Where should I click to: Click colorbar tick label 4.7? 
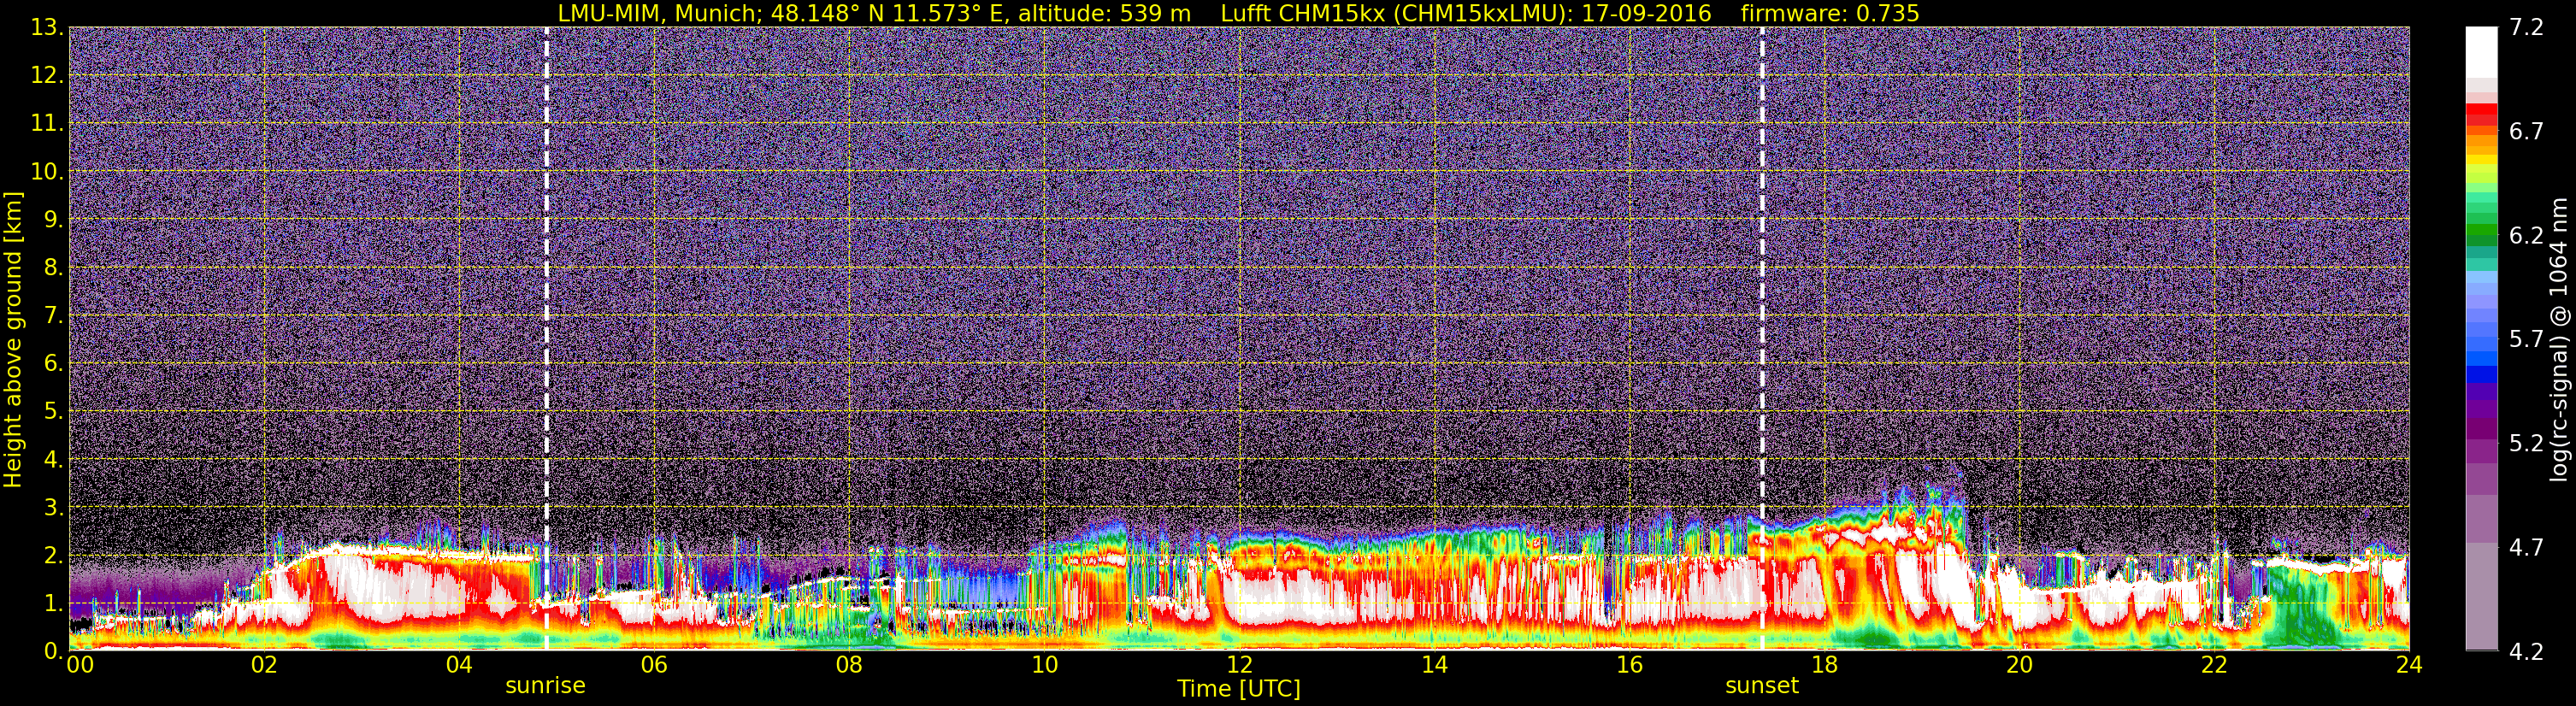tap(2526, 547)
